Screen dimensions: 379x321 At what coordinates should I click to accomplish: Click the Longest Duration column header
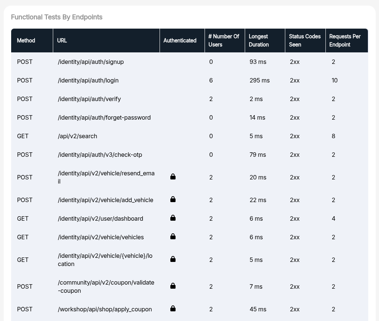[258, 40]
